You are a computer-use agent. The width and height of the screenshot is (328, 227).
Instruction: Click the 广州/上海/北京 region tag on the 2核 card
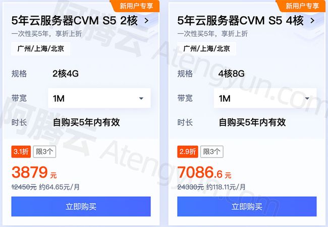pos(41,49)
